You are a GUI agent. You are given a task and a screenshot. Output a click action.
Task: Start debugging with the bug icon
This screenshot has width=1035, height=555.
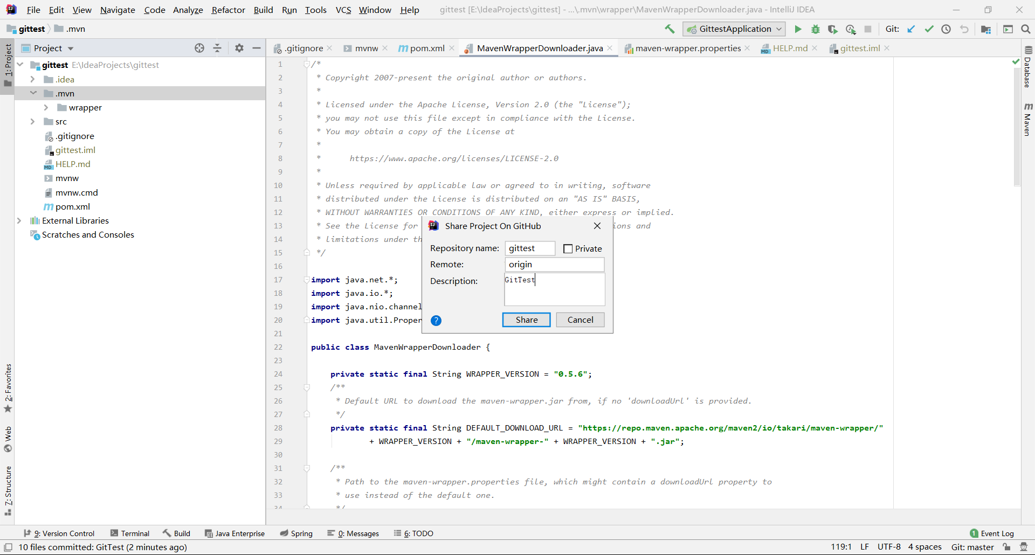816,29
